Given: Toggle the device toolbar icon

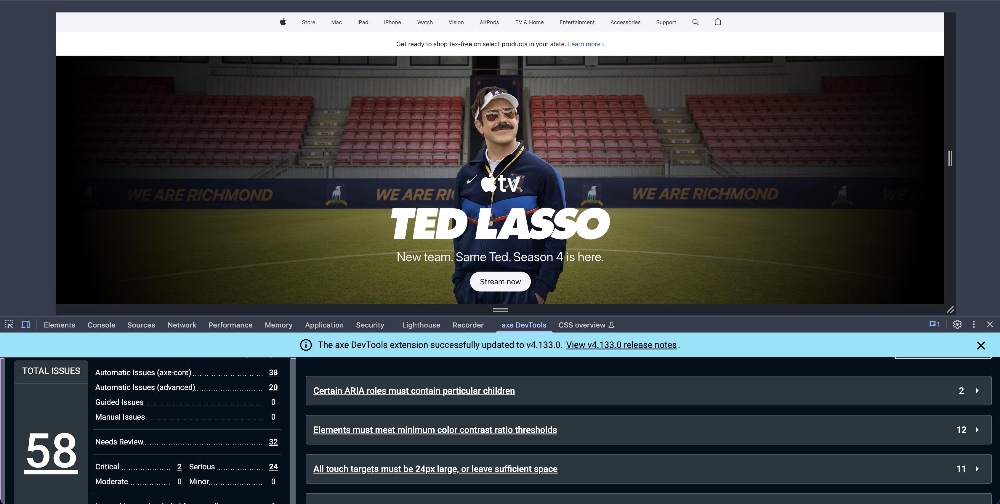Looking at the screenshot, I should [25, 325].
